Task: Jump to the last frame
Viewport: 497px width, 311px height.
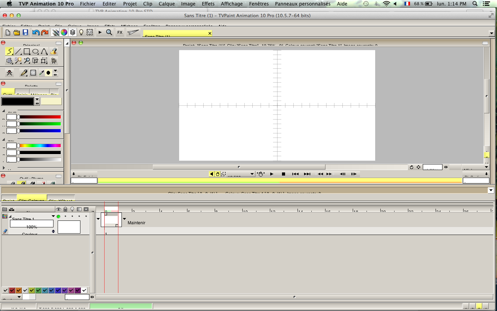Action: 307,174
